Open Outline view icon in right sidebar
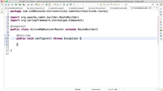The height and width of the screenshot is (91, 163). [x=161, y=12]
